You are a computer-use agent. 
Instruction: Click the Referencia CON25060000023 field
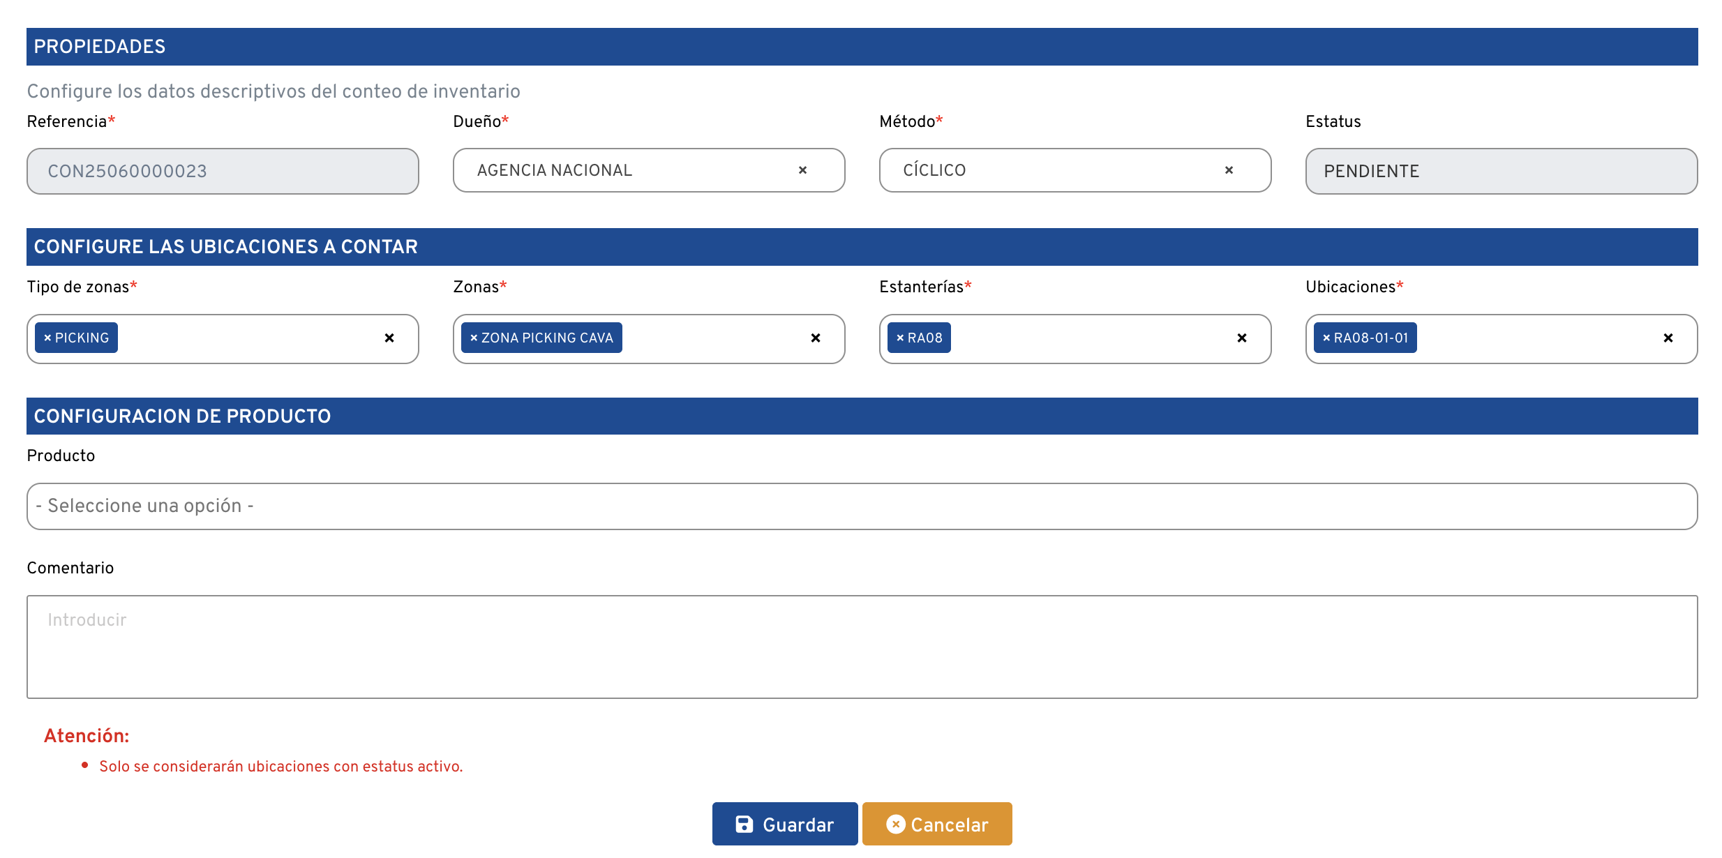coord(223,172)
